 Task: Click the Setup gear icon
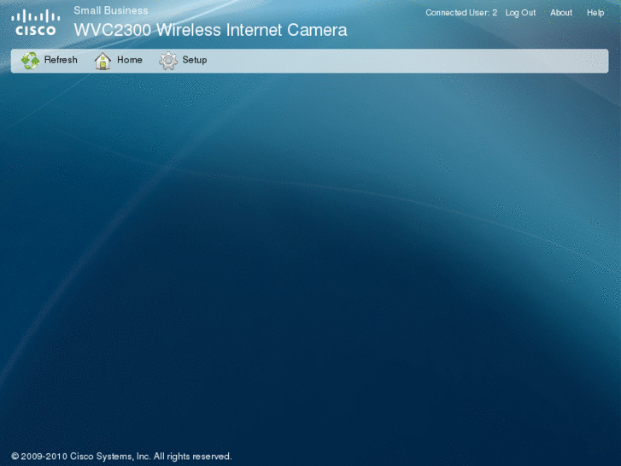pyautogui.click(x=168, y=61)
